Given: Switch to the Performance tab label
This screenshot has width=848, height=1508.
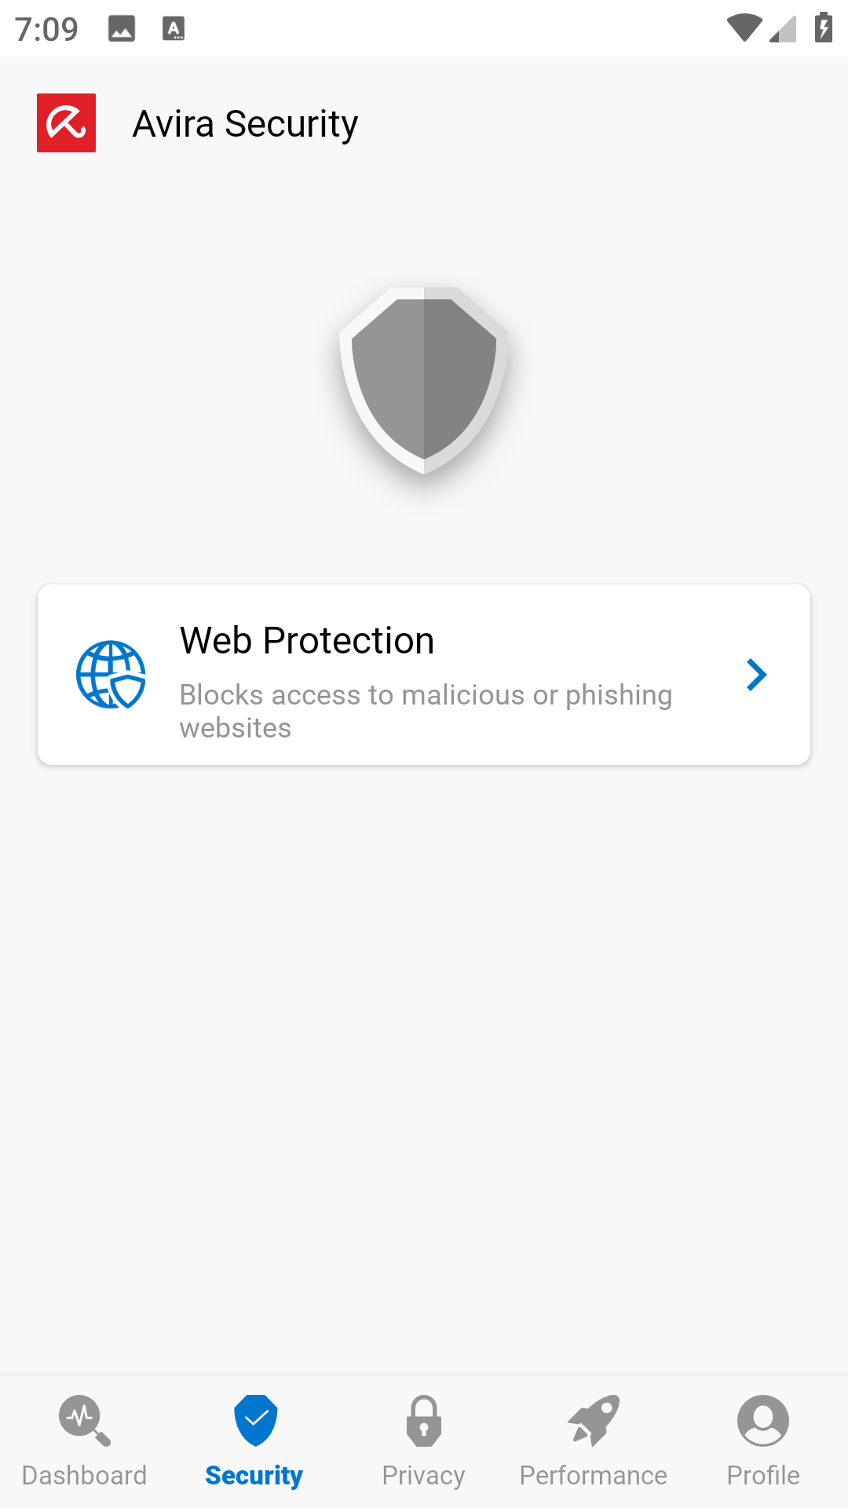Looking at the screenshot, I should (x=594, y=1475).
